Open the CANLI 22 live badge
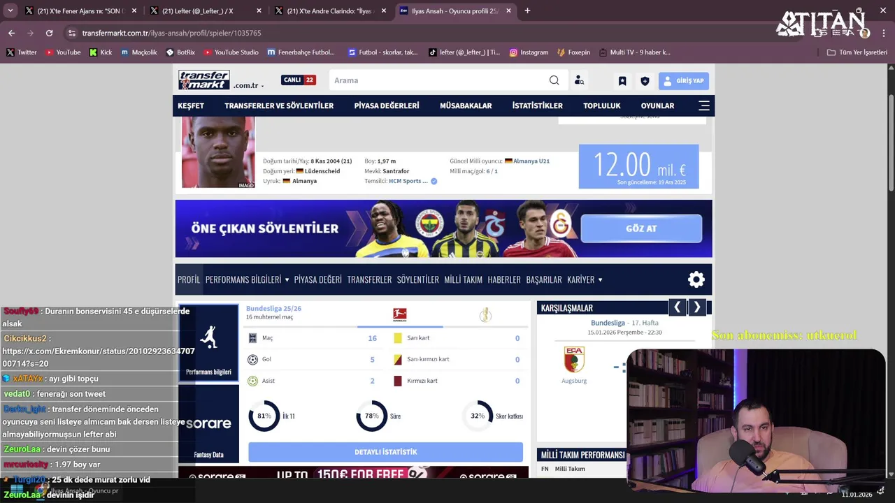 click(299, 80)
